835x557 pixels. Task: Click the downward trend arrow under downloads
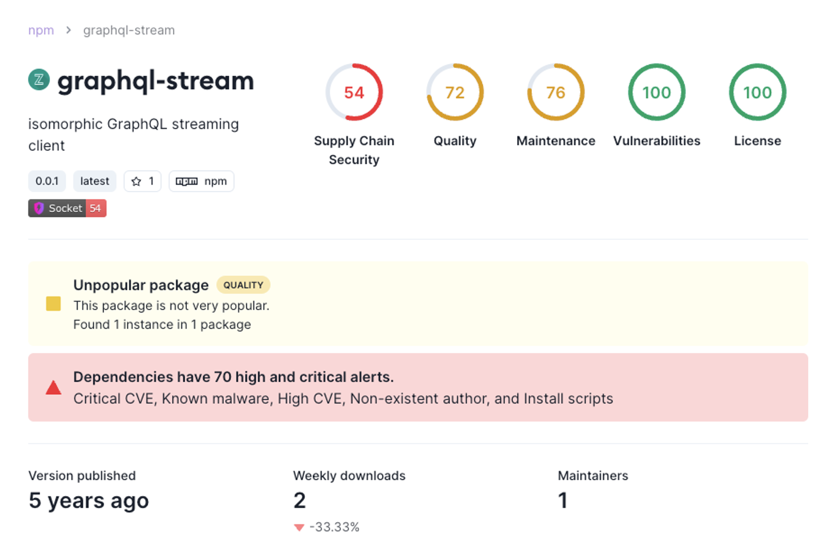coord(299,528)
